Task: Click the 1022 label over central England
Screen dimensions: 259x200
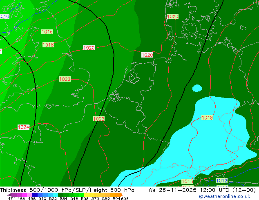Action: 65,79
